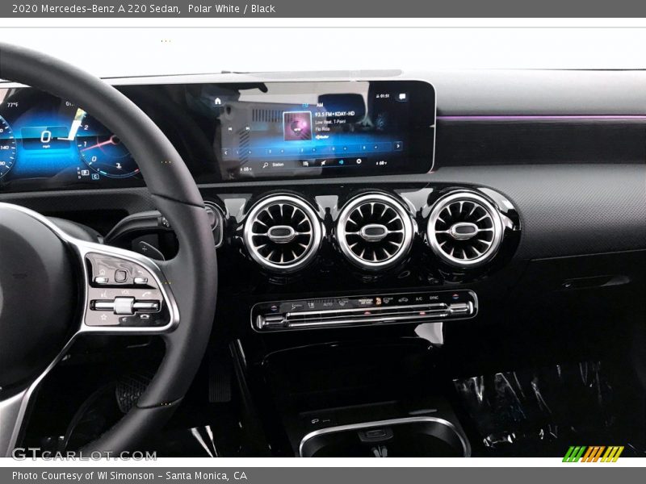Toggle the SYNC climate button

click(434, 298)
